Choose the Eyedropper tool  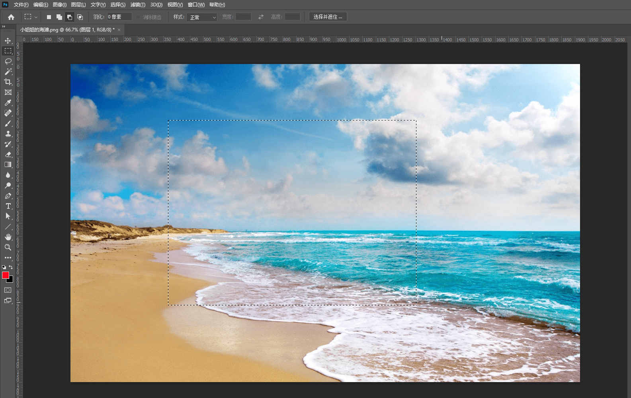[8, 103]
